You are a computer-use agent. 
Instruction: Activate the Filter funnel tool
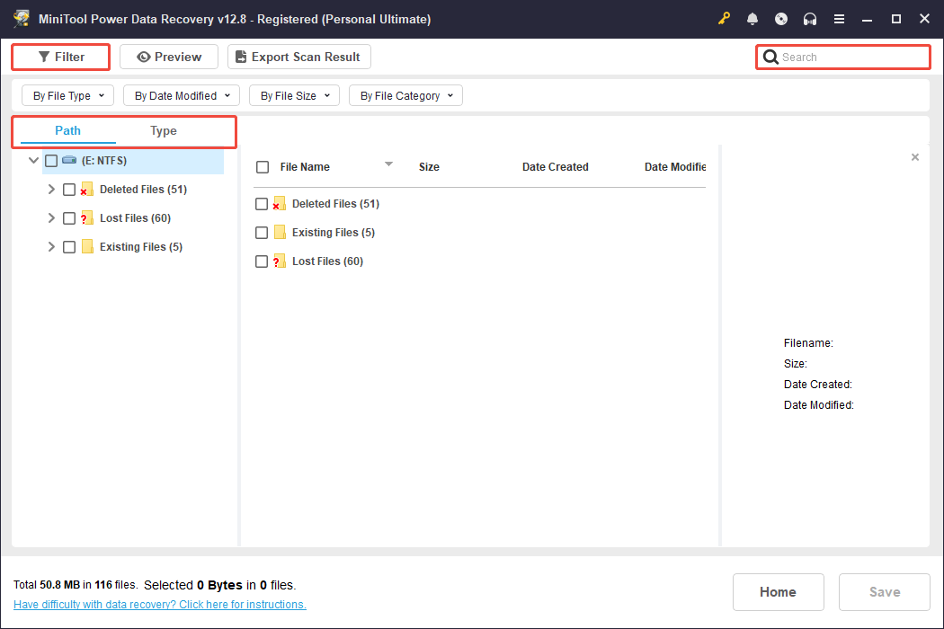click(43, 56)
